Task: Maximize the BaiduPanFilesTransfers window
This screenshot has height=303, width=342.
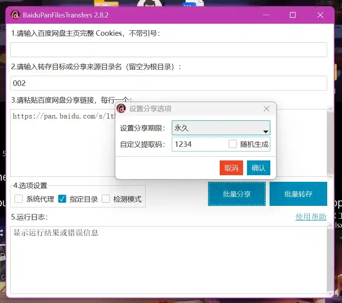Action: [x=293, y=15]
